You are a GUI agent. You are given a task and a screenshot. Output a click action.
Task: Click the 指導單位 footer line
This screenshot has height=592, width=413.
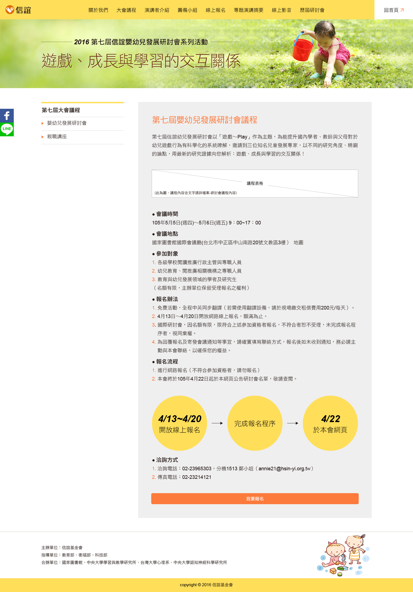74,555
